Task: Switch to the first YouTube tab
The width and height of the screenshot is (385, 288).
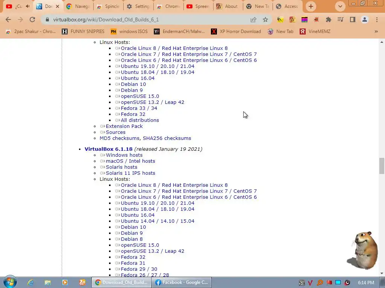Action: pyautogui.click(x=14, y=6)
